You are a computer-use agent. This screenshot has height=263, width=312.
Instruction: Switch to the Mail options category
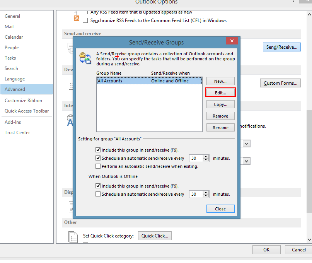pos(27,27)
